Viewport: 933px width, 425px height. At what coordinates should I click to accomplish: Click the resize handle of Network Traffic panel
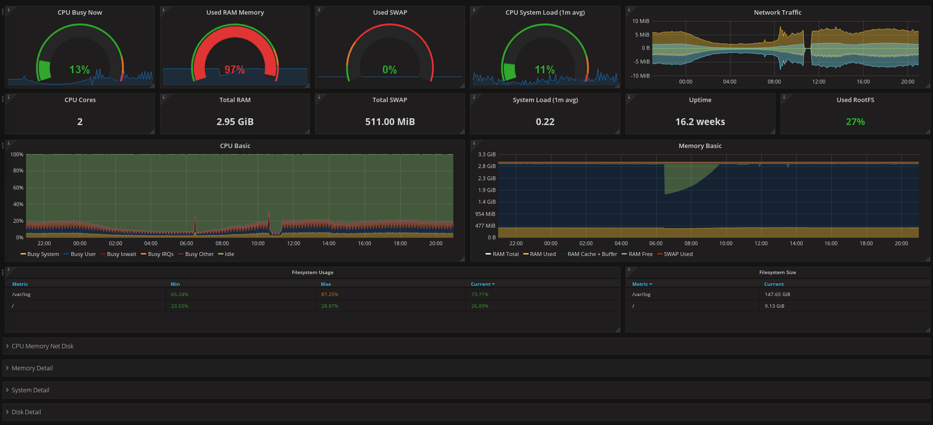pyautogui.click(x=928, y=86)
